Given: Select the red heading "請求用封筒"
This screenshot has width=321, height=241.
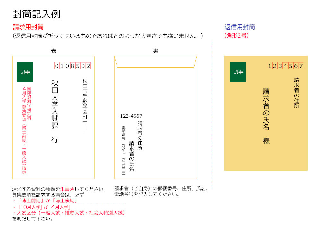Looking at the screenshot, I should tap(28, 27).
